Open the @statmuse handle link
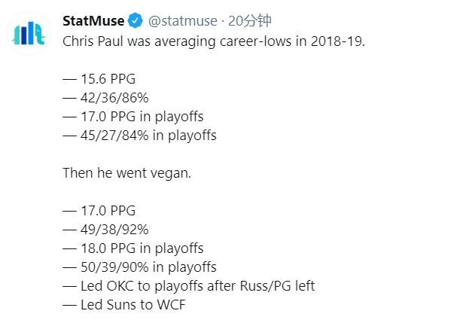This screenshot has height=323, width=454. [x=179, y=21]
